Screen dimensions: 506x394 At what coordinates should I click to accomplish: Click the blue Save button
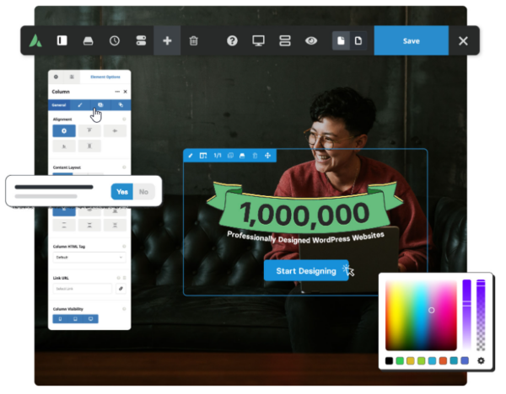click(412, 40)
